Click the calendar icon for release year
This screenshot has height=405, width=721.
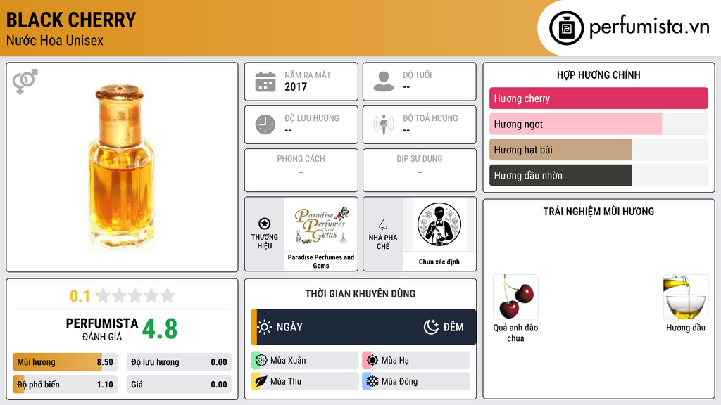[265, 82]
